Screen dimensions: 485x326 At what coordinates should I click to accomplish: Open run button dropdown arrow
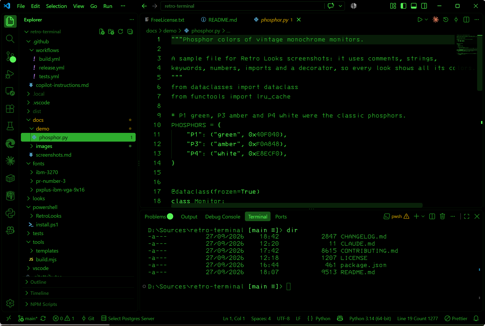pos(426,20)
